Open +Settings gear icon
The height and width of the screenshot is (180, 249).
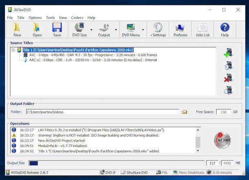click(158, 27)
